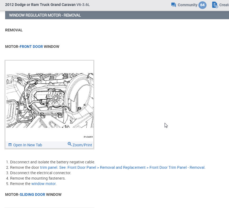Open Front Door Trim Panel - Removal reference
Viewport: 229px width, 208px height.
pyautogui.click(x=132, y=167)
